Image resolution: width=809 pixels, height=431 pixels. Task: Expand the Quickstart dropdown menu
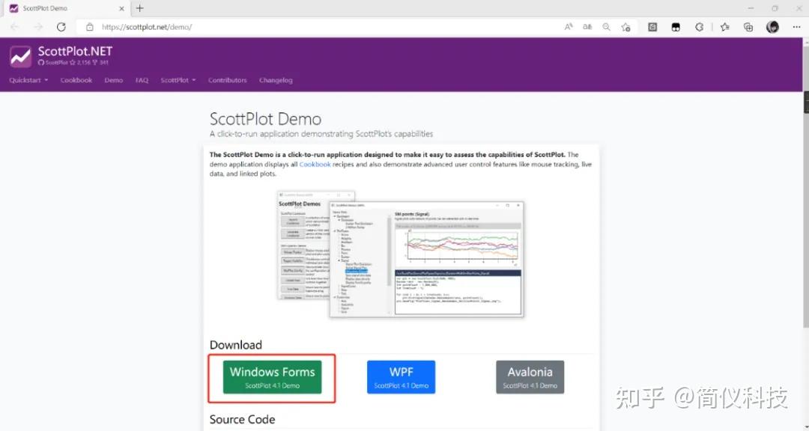(28, 80)
